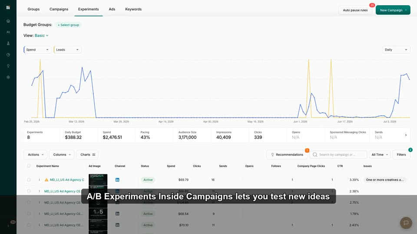Image resolution: width=417 pixels, height=234 pixels.
Task: Open the lightbulb insights icon in sidebar
Action: 8,66
